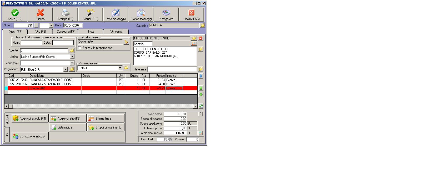This screenshot has width=421, height=195.
Task: Click the Referente input field
Action: (x=172, y=69)
